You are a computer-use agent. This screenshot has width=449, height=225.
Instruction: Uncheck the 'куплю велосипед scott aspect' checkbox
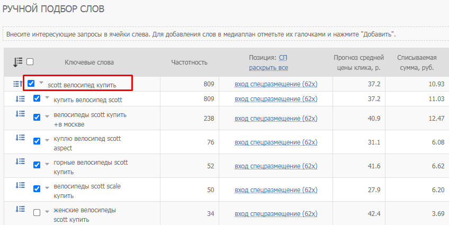point(37,141)
